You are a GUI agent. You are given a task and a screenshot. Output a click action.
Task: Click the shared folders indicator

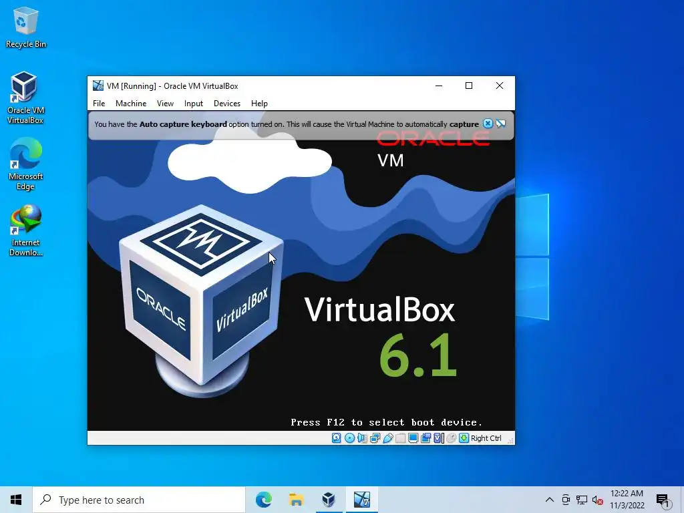[x=400, y=438]
